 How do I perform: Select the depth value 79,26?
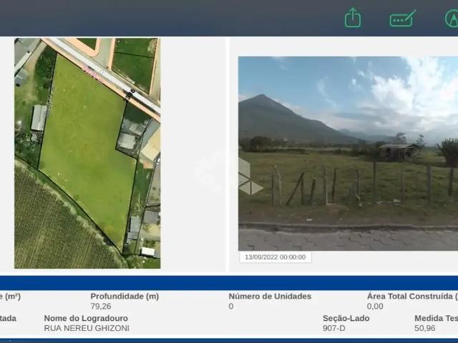click(x=101, y=307)
